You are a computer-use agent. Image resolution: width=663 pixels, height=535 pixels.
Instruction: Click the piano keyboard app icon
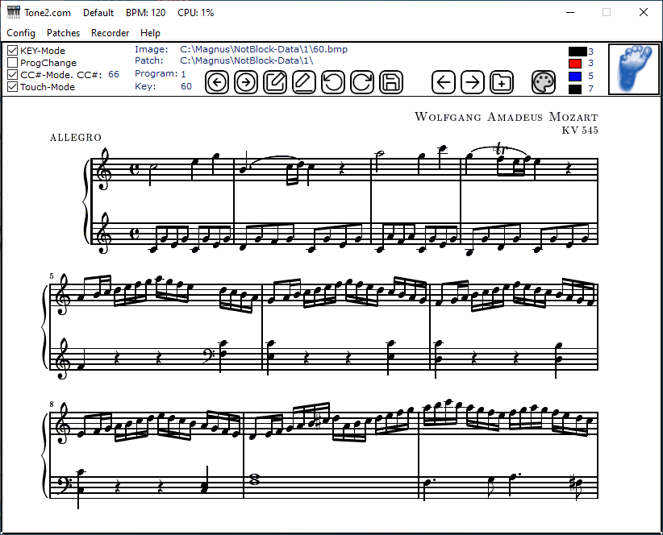click(x=14, y=12)
